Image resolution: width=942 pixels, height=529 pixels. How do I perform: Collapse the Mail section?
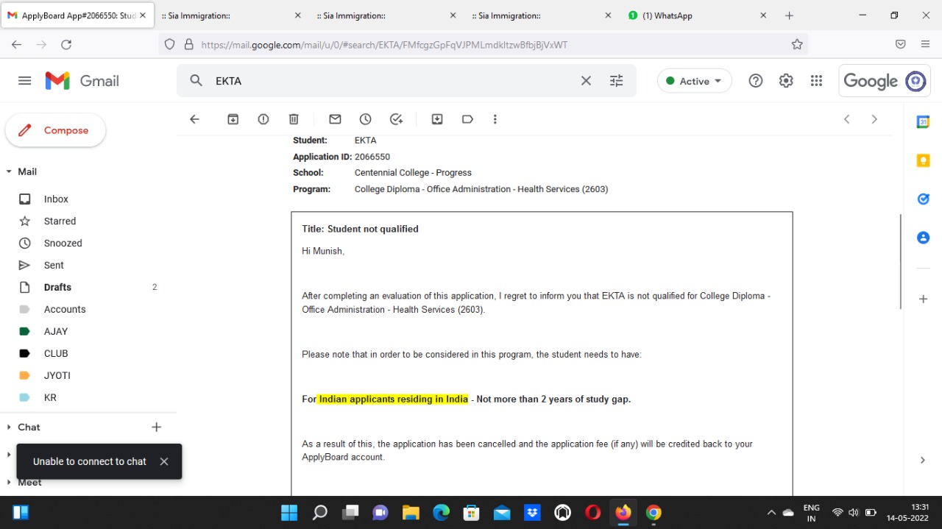[x=9, y=171]
